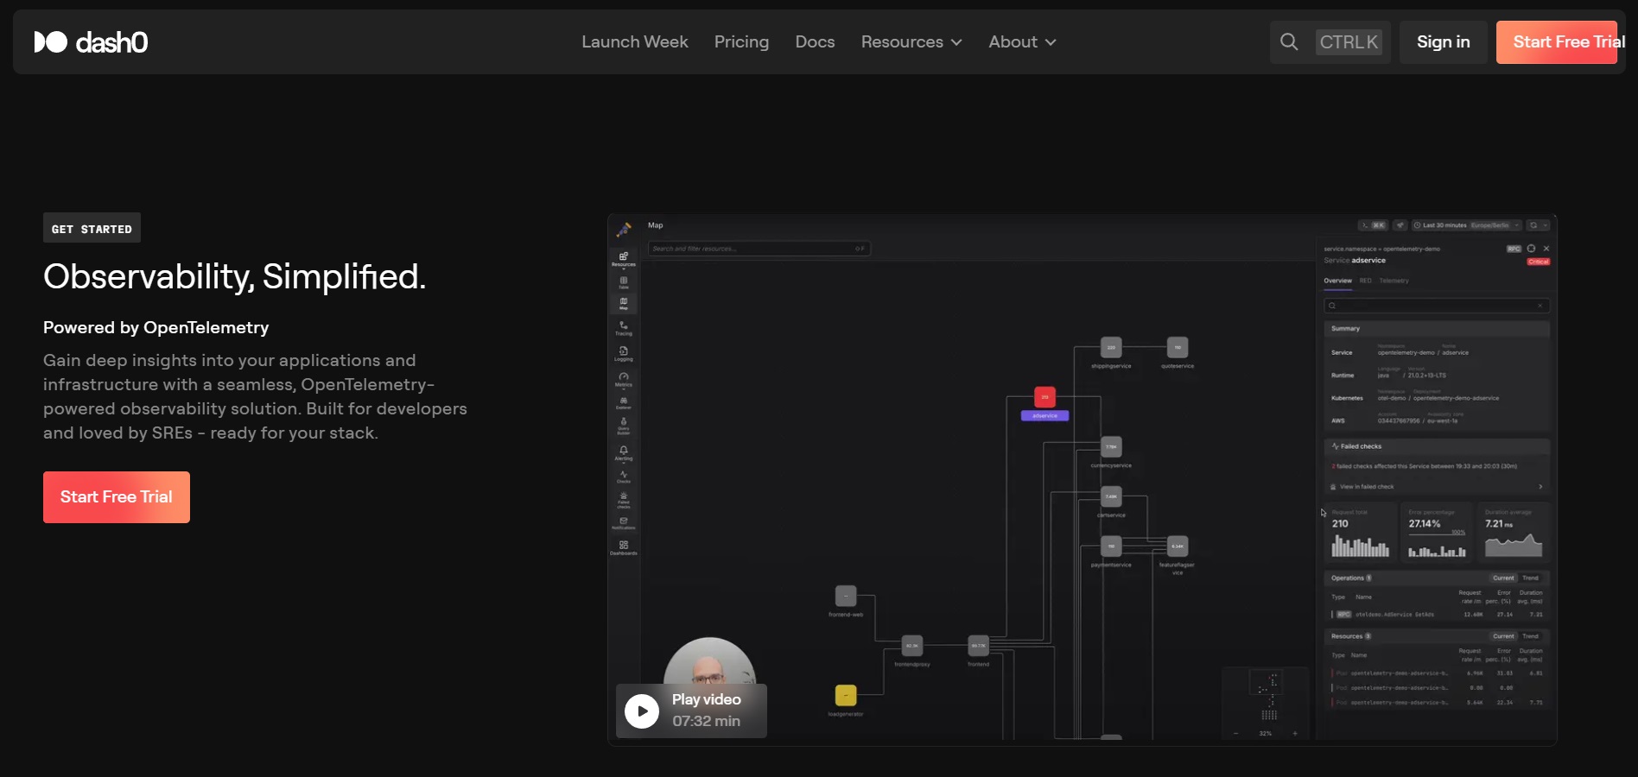Click the map zoom-in plus in the preview

(x=1295, y=733)
